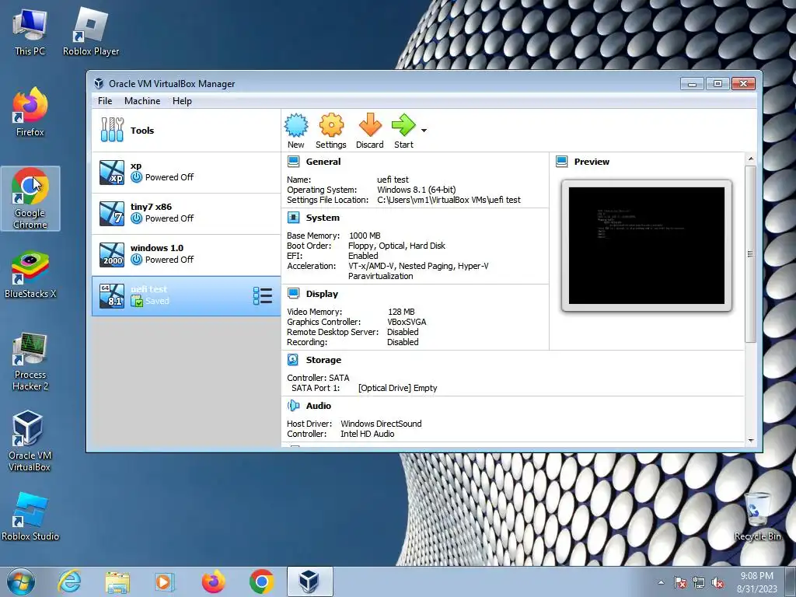The width and height of the screenshot is (796, 597).
Task: Click the General section header
Action: click(x=323, y=162)
